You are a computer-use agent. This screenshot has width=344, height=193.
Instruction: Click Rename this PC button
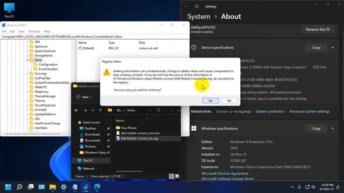[318, 29]
